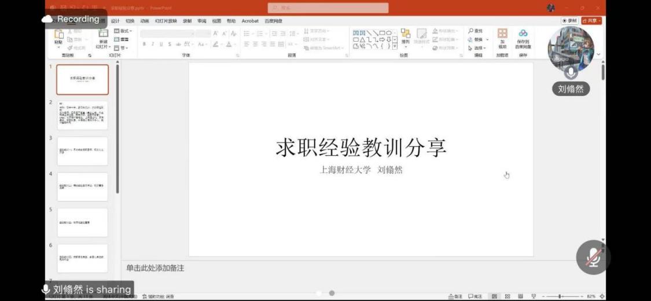Viewport: 651px width, 301px height.
Task: Open the Acrobat ribbon tab
Action: [250, 21]
